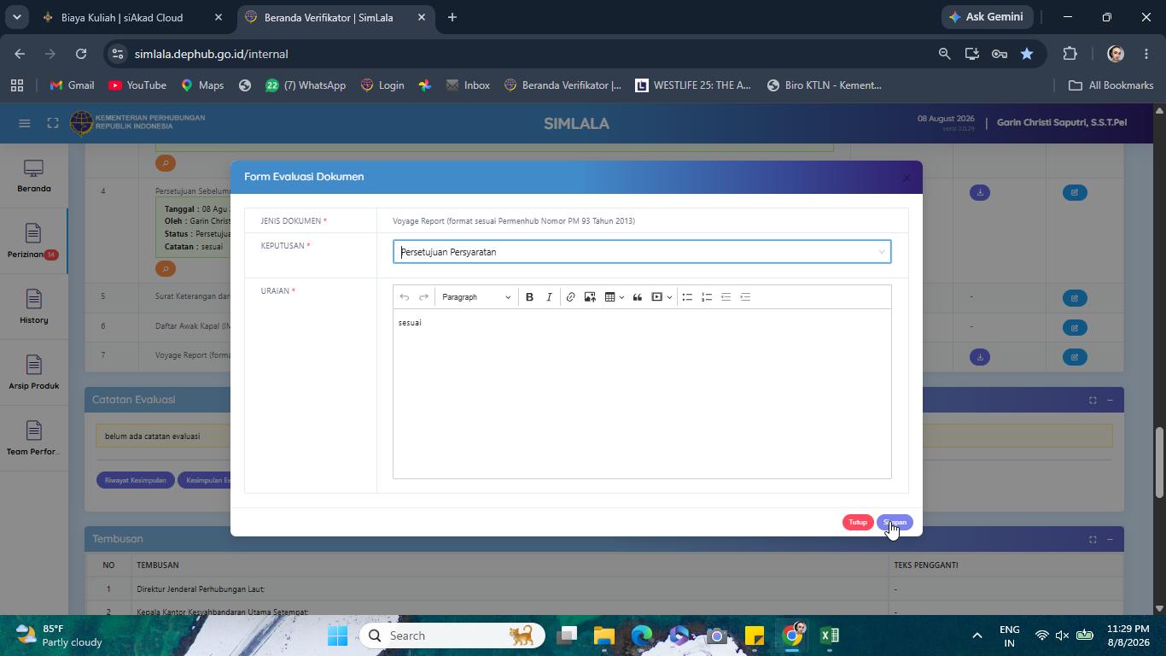The height and width of the screenshot is (656, 1166).
Task: Click the redo arrow in the editor toolbar
Action: point(423,297)
